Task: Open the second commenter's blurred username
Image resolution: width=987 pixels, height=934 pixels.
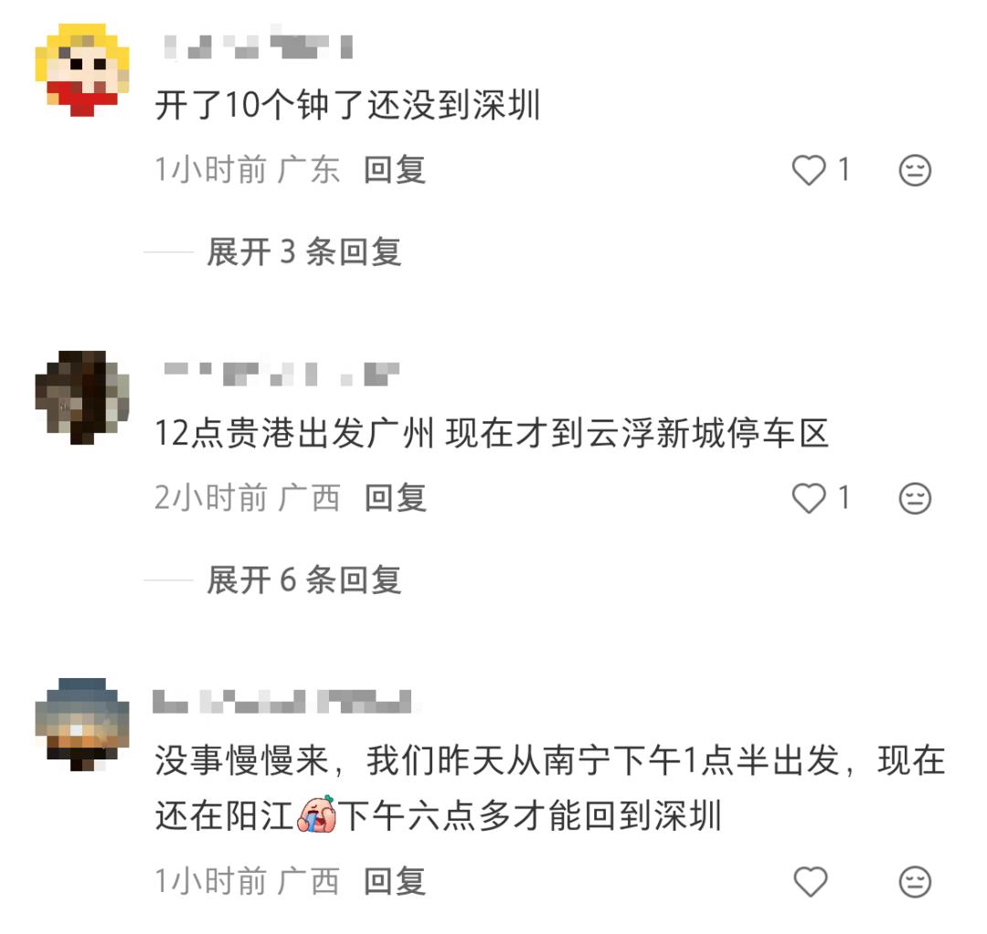Action: (281, 374)
